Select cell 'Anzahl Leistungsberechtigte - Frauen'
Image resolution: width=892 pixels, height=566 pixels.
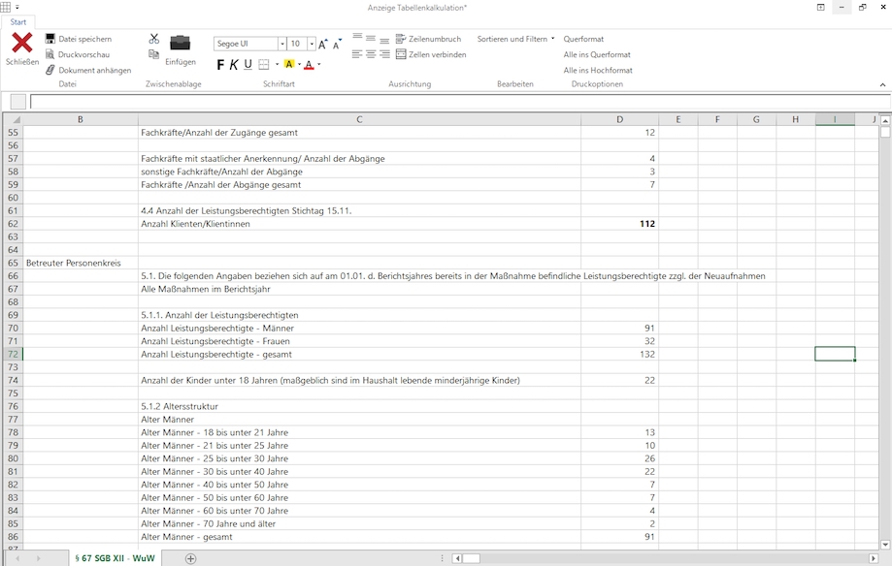359,341
